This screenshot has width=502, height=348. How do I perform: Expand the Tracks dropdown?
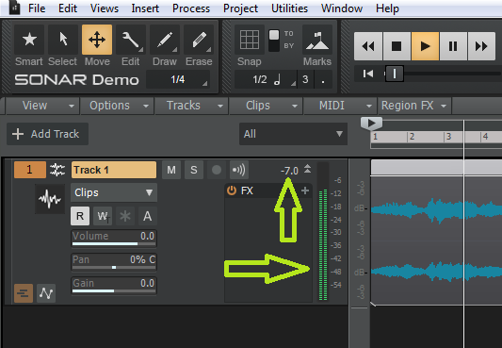pyautogui.click(x=191, y=106)
